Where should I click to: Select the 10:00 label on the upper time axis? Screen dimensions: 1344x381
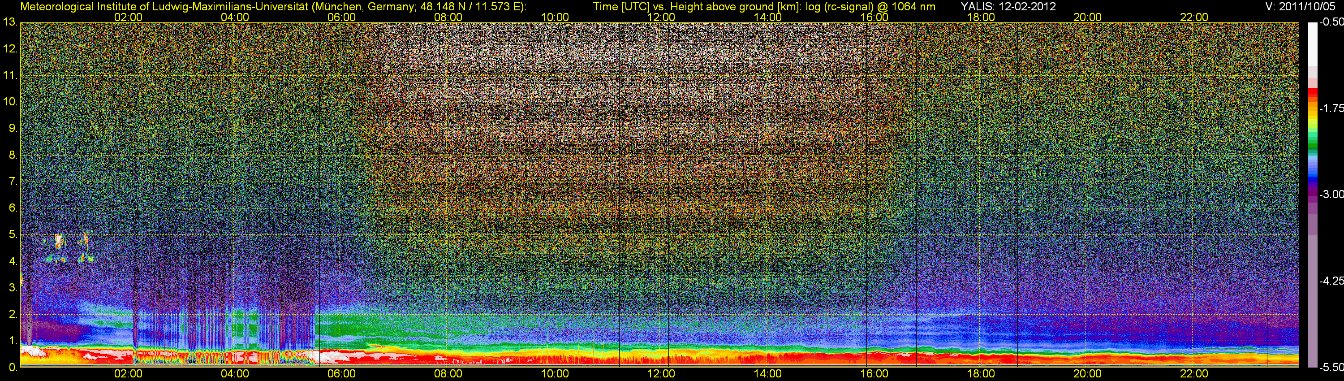555,17
